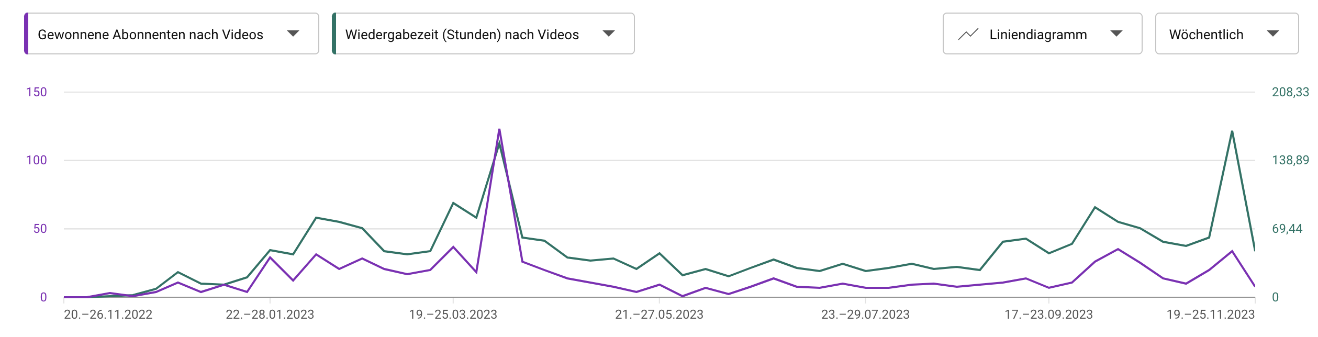Select the 23.–29.07.2023 date label
This screenshot has height=337, width=1318.
point(865,314)
